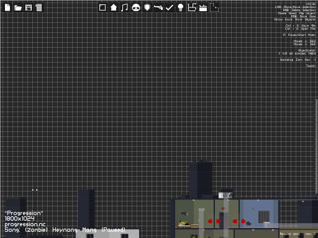The image size is (318, 238).
Task: Select the light bulb lighting tool
Action: pos(181,7)
